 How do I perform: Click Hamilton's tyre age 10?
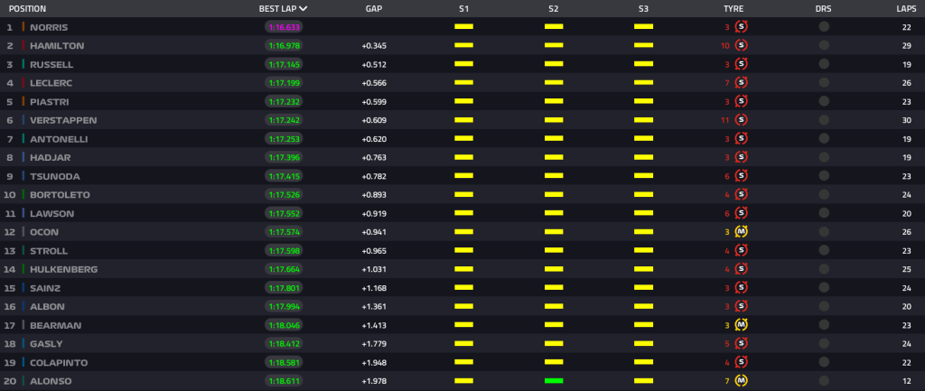pos(725,45)
